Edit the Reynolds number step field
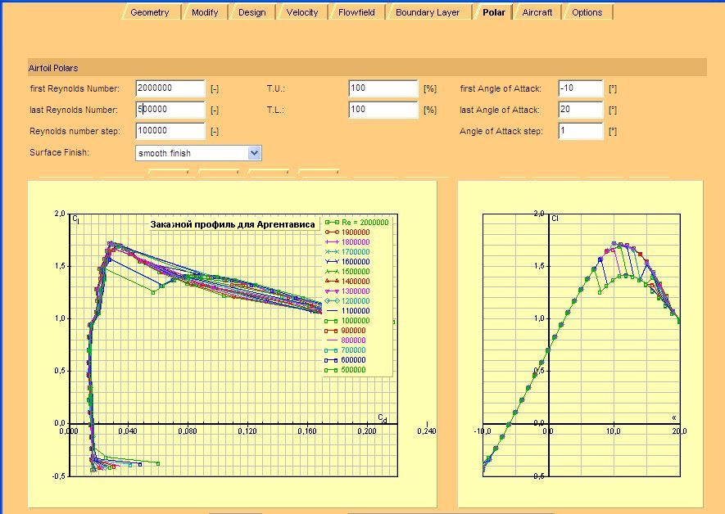This screenshot has width=725, height=514. [x=170, y=131]
